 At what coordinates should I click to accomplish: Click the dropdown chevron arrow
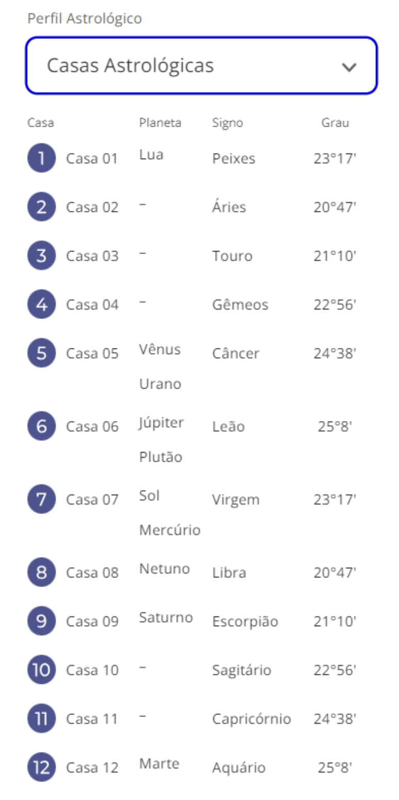[x=349, y=67]
